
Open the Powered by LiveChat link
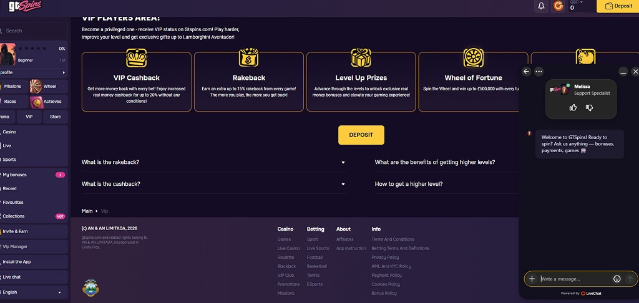pyautogui.click(x=581, y=293)
